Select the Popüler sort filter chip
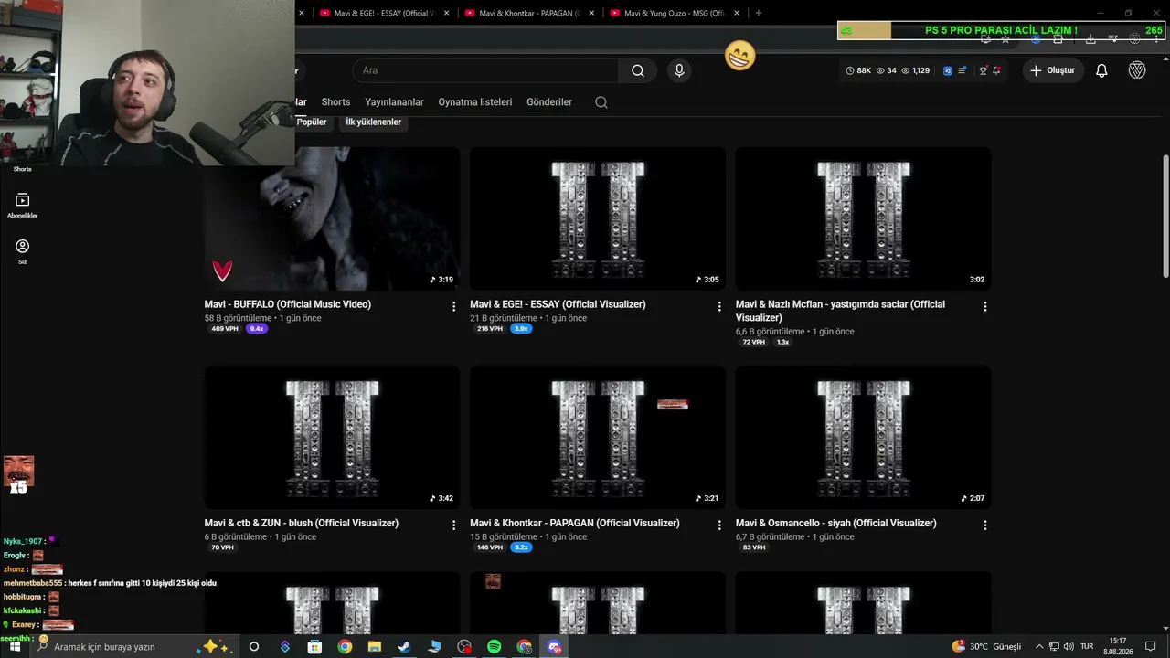 click(312, 122)
